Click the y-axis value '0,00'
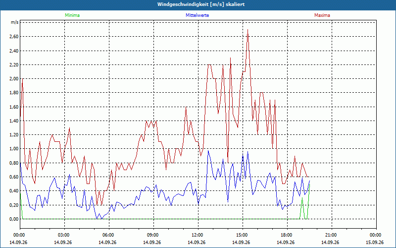The height and width of the screenshot is (248, 396). [x=14, y=219]
